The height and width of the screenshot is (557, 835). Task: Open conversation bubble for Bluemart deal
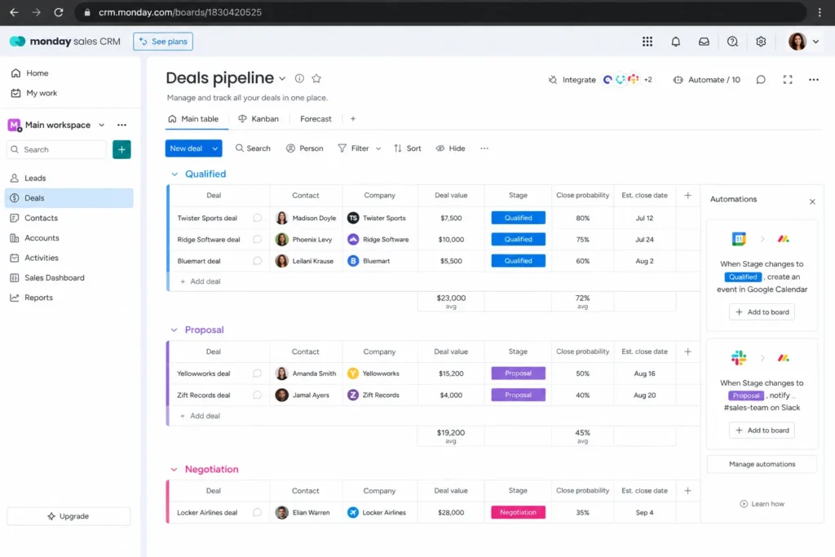[257, 261]
